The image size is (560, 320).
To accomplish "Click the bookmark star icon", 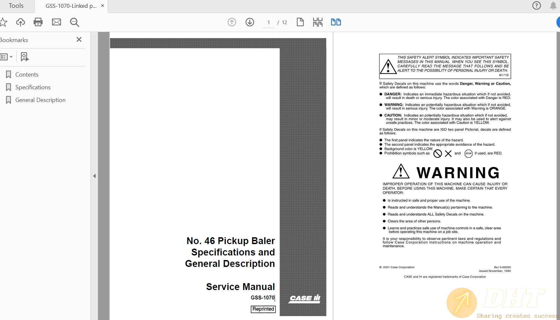I will pos(3,22).
